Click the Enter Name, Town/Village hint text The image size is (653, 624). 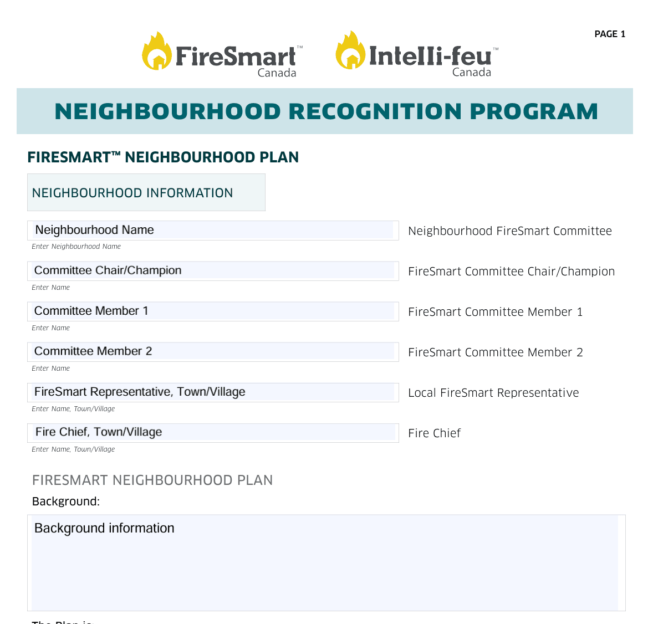(x=73, y=408)
